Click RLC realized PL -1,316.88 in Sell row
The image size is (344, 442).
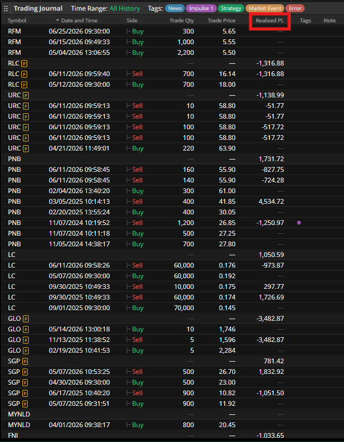click(x=270, y=74)
